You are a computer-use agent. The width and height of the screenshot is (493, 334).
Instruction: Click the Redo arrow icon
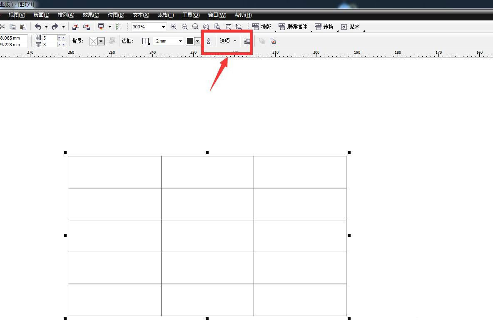pyautogui.click(x=55, y=27)
